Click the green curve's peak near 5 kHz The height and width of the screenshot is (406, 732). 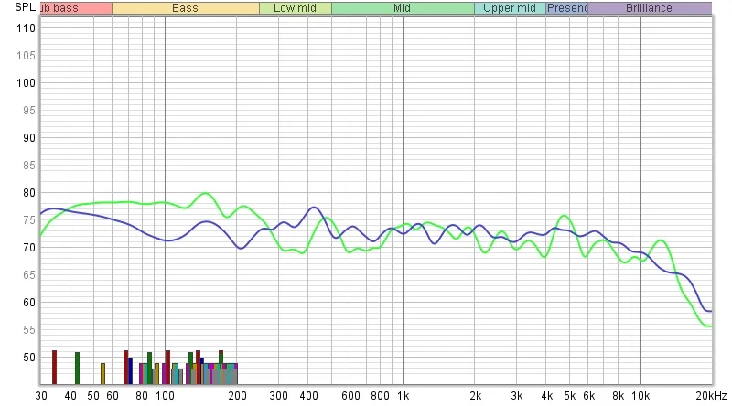click(565, 216)
